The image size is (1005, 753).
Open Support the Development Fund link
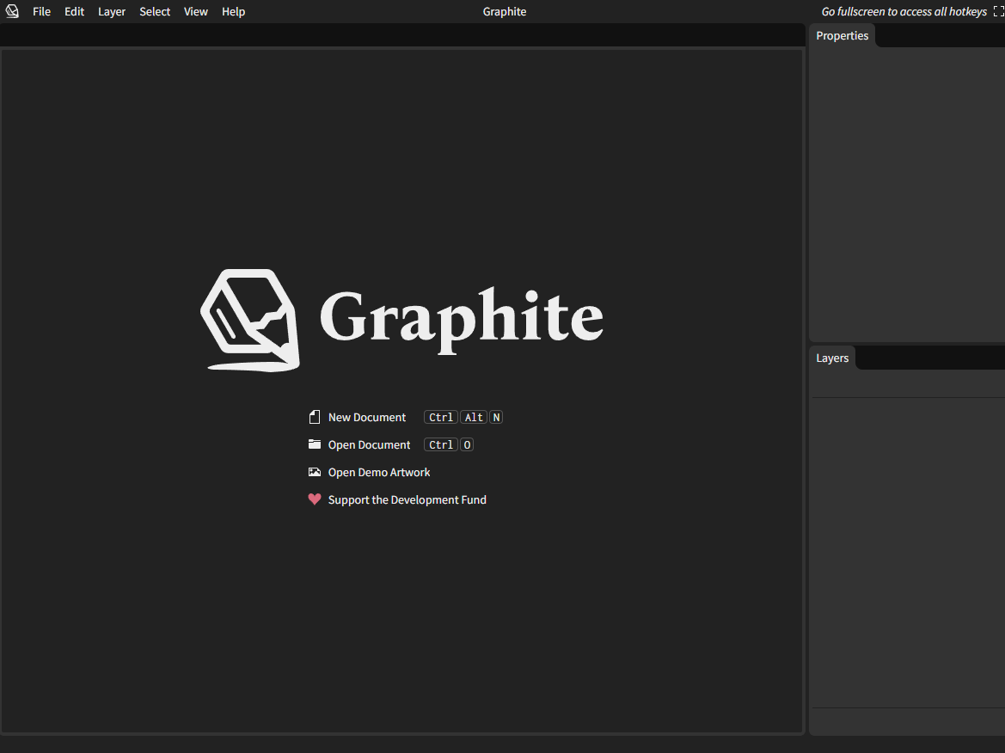(407, 500)
